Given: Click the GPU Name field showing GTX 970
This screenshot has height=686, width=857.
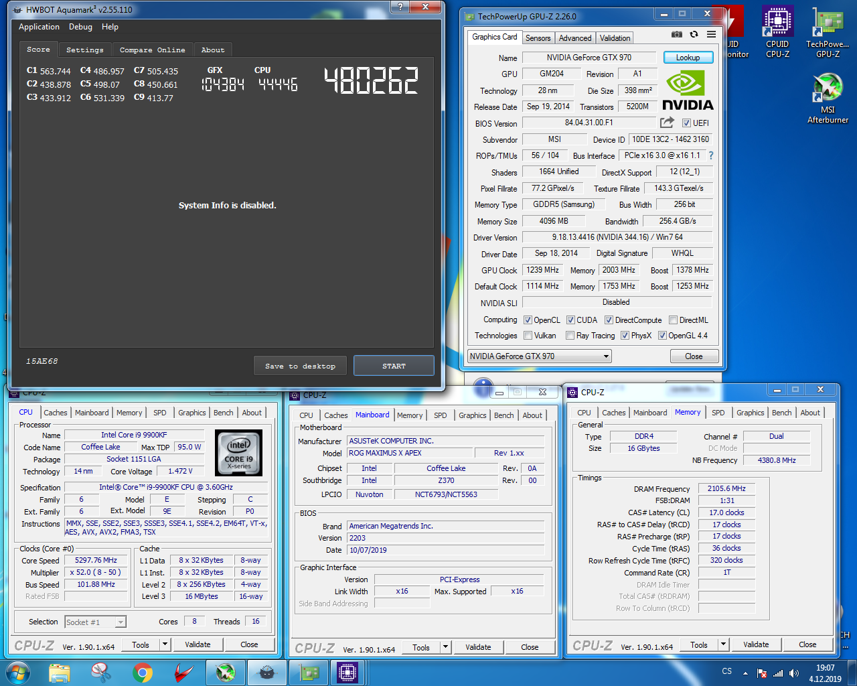Looking at the screenshot, I should pyautogui.click(x=589, y=58).
